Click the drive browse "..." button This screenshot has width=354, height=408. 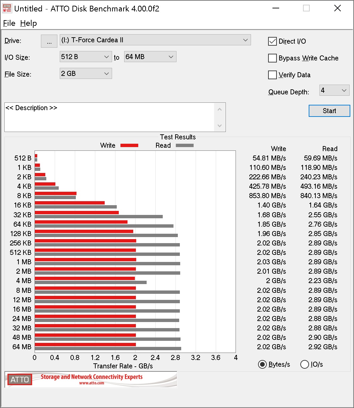coord(49,41)
